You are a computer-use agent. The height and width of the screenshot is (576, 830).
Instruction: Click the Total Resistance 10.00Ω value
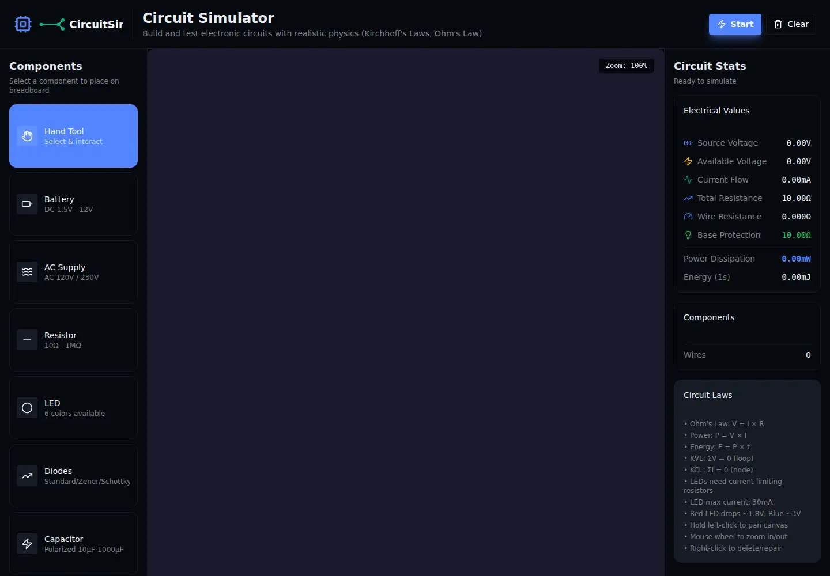pos(796,198)
